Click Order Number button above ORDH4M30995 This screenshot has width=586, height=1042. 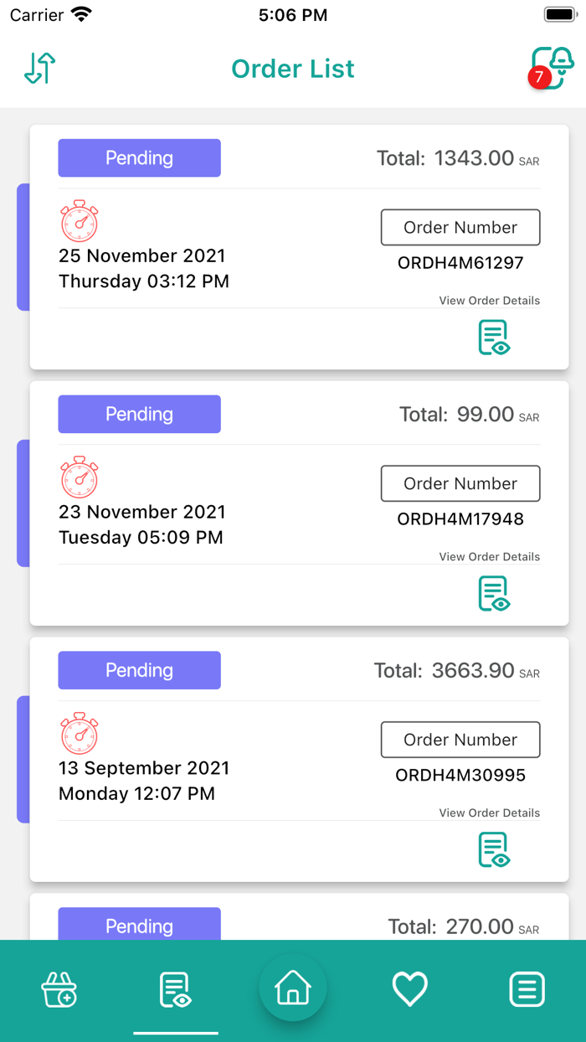tap(460, 740)
